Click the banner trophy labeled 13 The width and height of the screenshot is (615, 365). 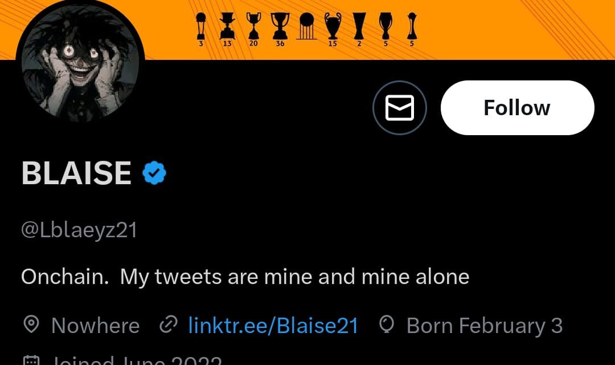pyautogui.click(x=227, y=26)
